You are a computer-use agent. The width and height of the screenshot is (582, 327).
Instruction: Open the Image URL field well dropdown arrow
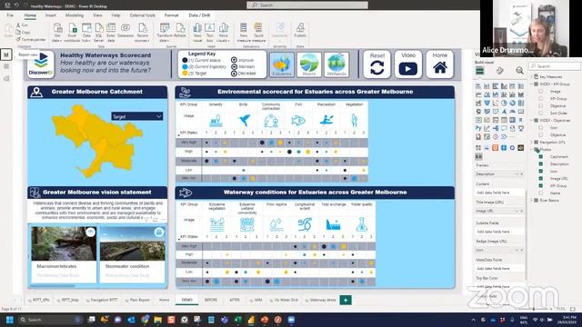click(517, 211)
